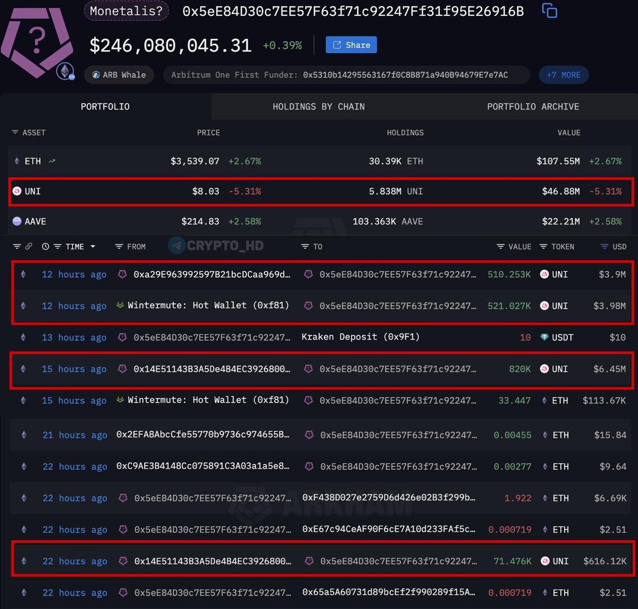This screenshot has height=609, width=638.
Task: Click the $214.83 AAVE price
Action: [x=200, y=221]
